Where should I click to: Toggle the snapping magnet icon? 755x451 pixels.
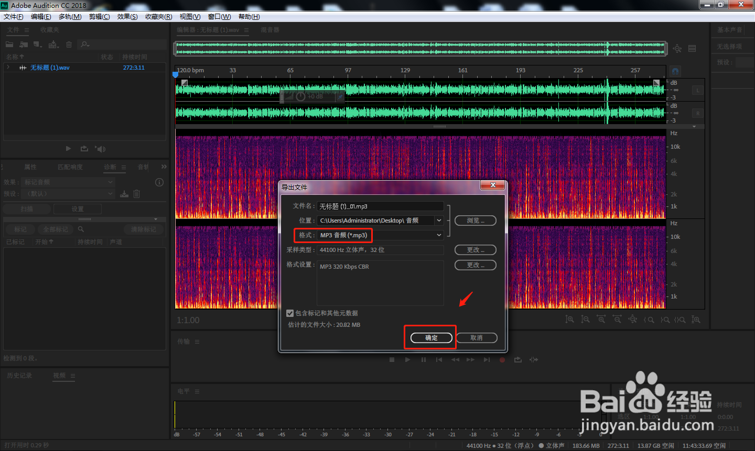(675, 71)
